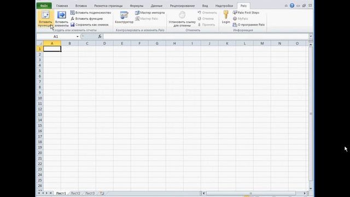Switch to Надстройки tab

pyautogui.click(x=224, y=6)
